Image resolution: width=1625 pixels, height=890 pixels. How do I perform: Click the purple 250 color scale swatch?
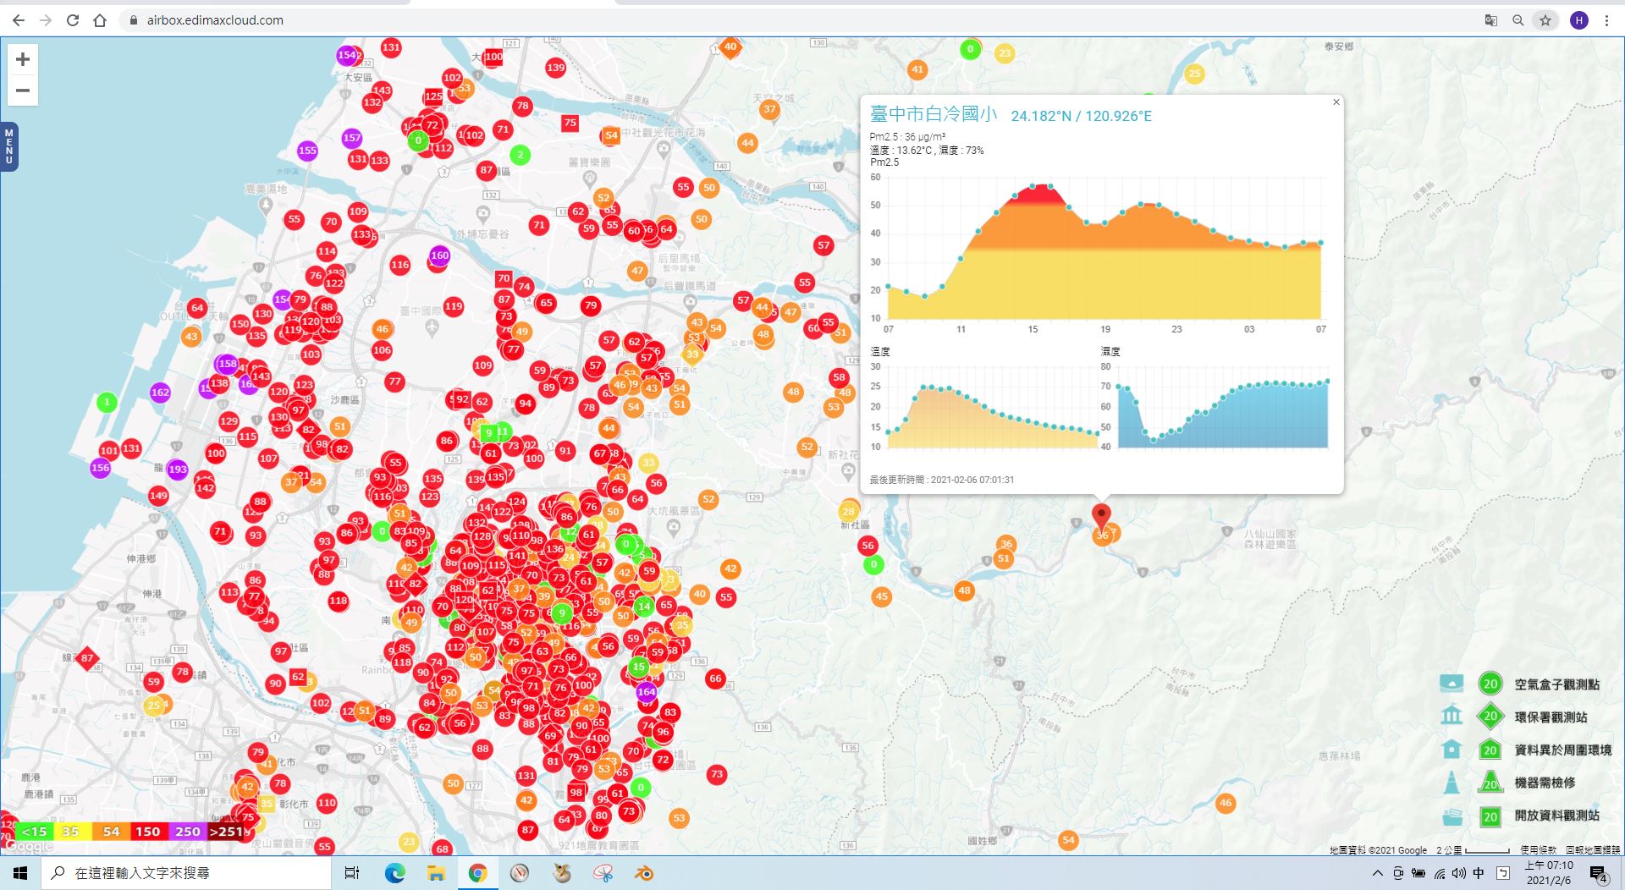pyautogui.click(x=187, y=832)
